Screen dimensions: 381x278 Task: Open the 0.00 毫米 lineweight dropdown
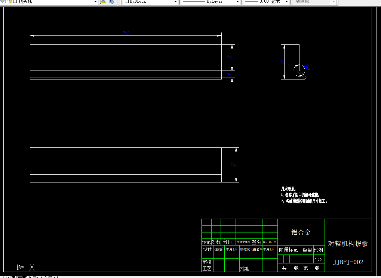coord(286,2)
